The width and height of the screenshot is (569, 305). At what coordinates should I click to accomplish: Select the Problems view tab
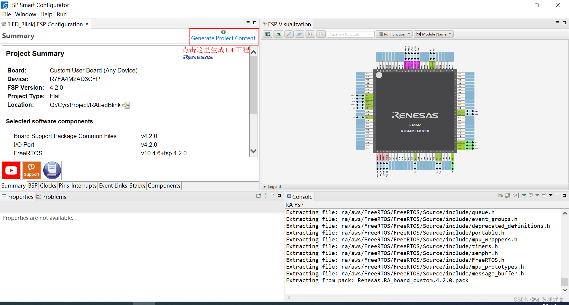tap(51, 197)
